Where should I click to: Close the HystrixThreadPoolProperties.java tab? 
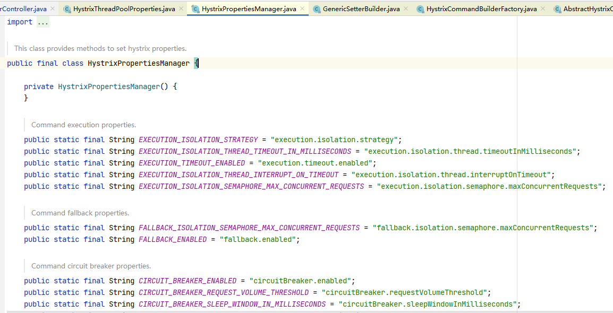point(181,8)
